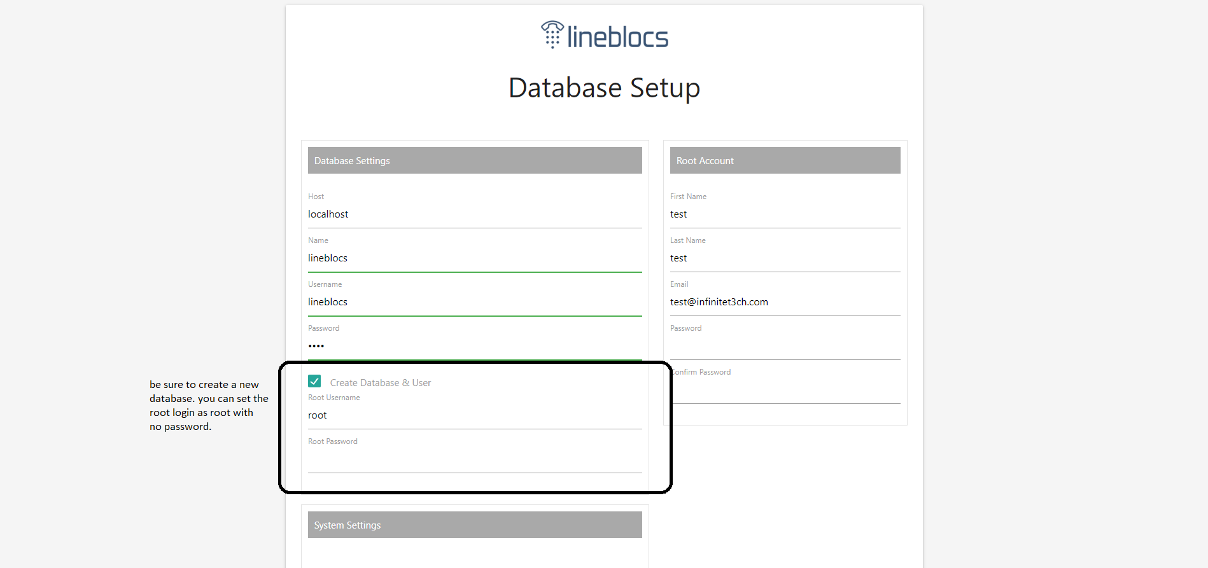Click the Database Settings section header
The width and height of the screenshot is (1208, 568).
click(475, 160)
